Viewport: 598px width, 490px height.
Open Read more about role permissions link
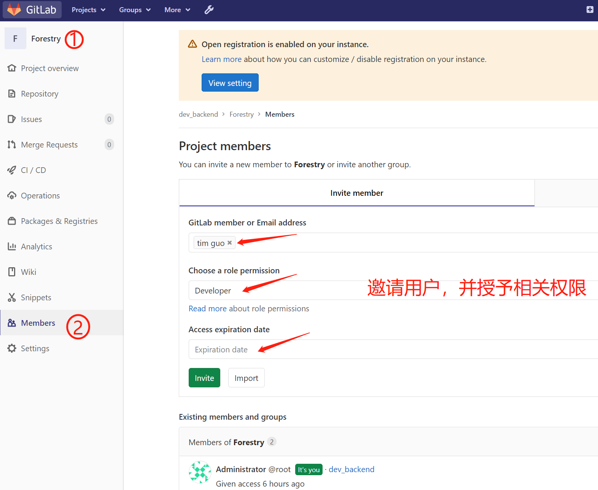click(x=208, y=309)
